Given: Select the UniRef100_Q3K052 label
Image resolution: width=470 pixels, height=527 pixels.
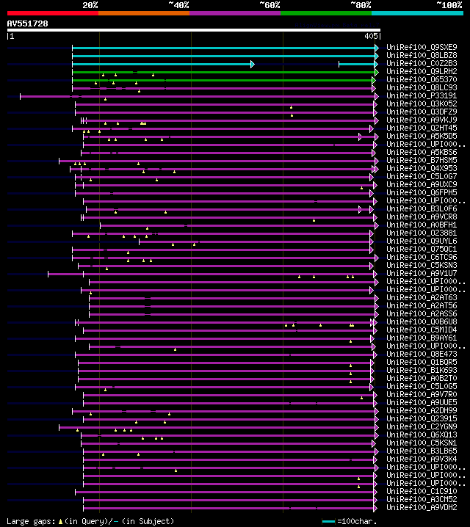Looking at the screenshot, I should pyautogui.click(x=422, y=103).
